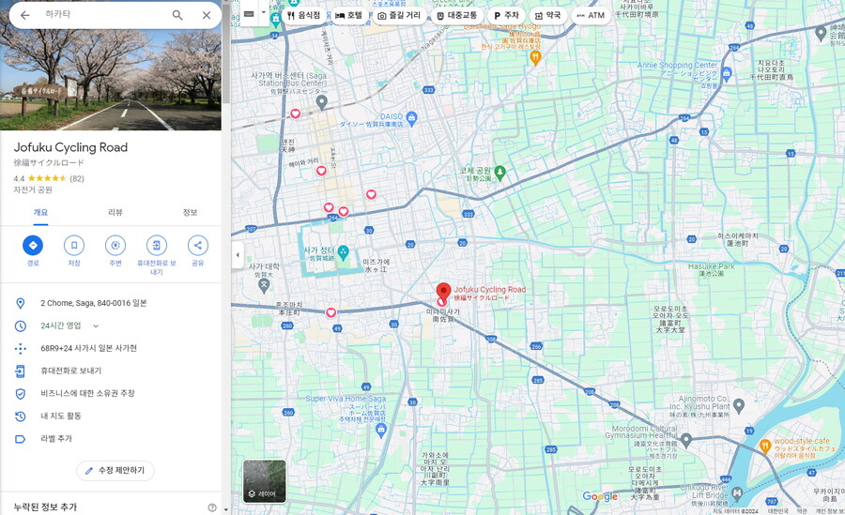Image resolution: width=845 pixels, height=515 pixels.
Task: Select the ATM filter chip
Action: tap(590, 16)
